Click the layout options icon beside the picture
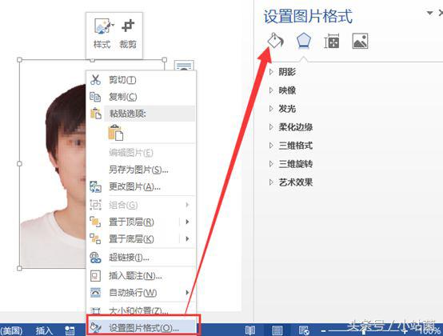Viewport: 443px width, 336px height. pos(184,66)
